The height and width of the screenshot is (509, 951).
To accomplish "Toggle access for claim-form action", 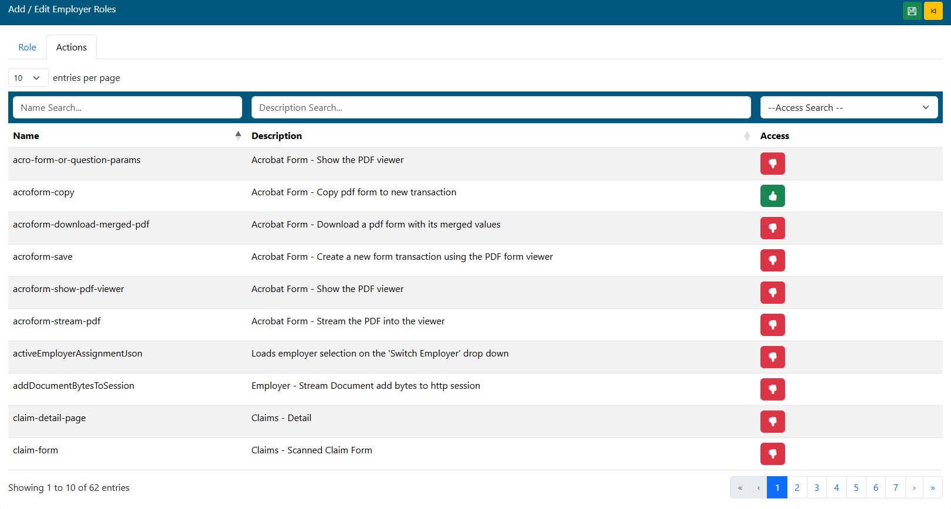I will [x=772, y=454].
